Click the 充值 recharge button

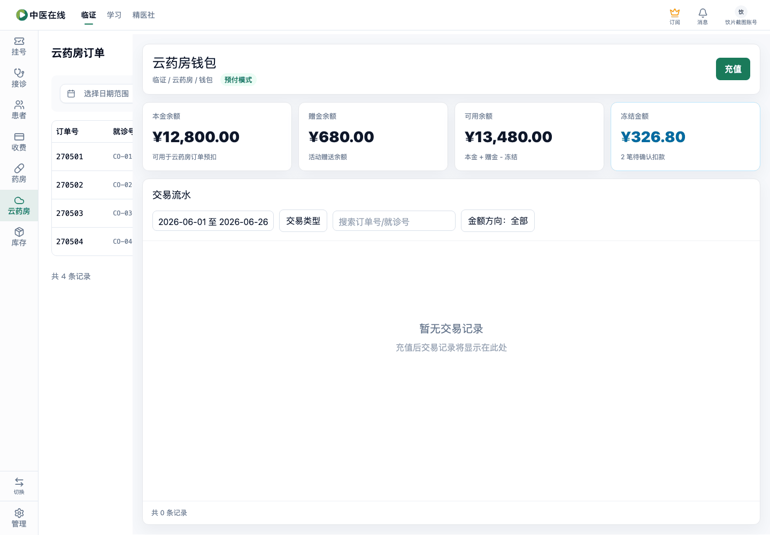point(733,69)
